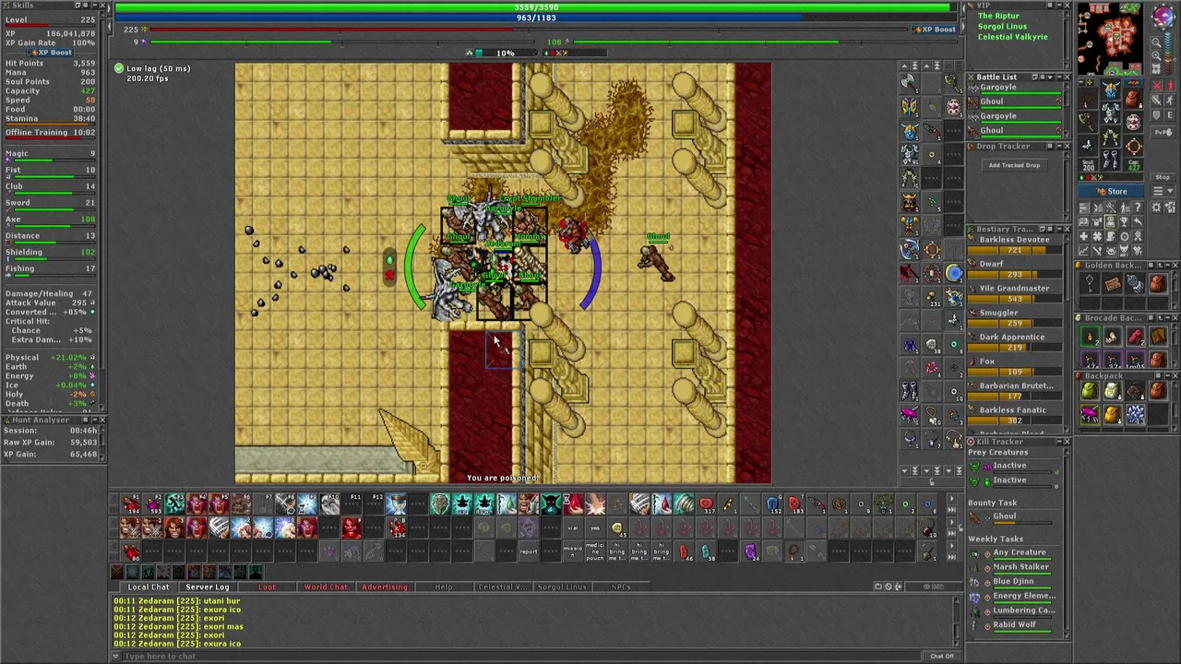The image size is (1181, 664).
Task: Select Celestial Valkyrie in the VIP list
Action: pos(1013,37)
